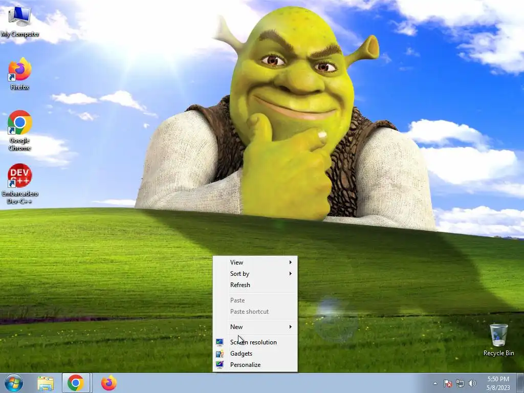Open the clock showing 5:50 PM
The image size is (524, 393).
pyautogui.click(x=498, y=383)
